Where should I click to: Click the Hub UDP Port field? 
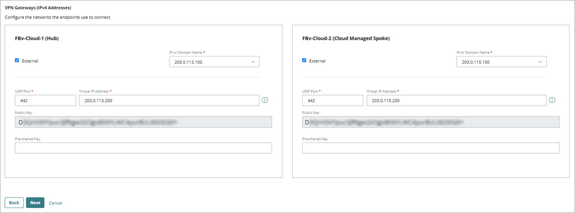click(x=45, y=100)
